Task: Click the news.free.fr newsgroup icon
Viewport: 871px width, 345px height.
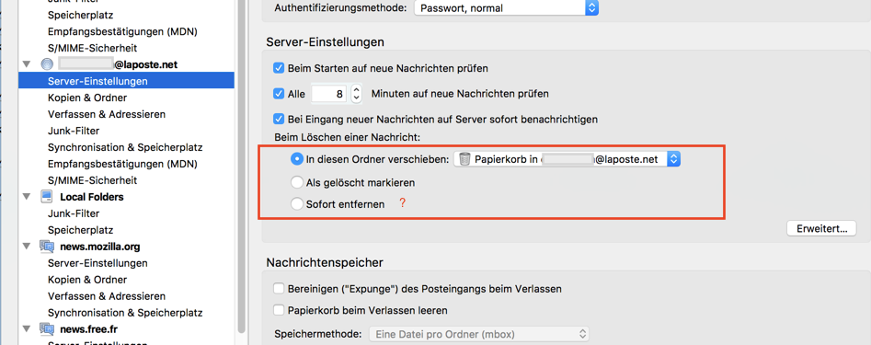Action: pyautogui.click(x=47, y=328)
